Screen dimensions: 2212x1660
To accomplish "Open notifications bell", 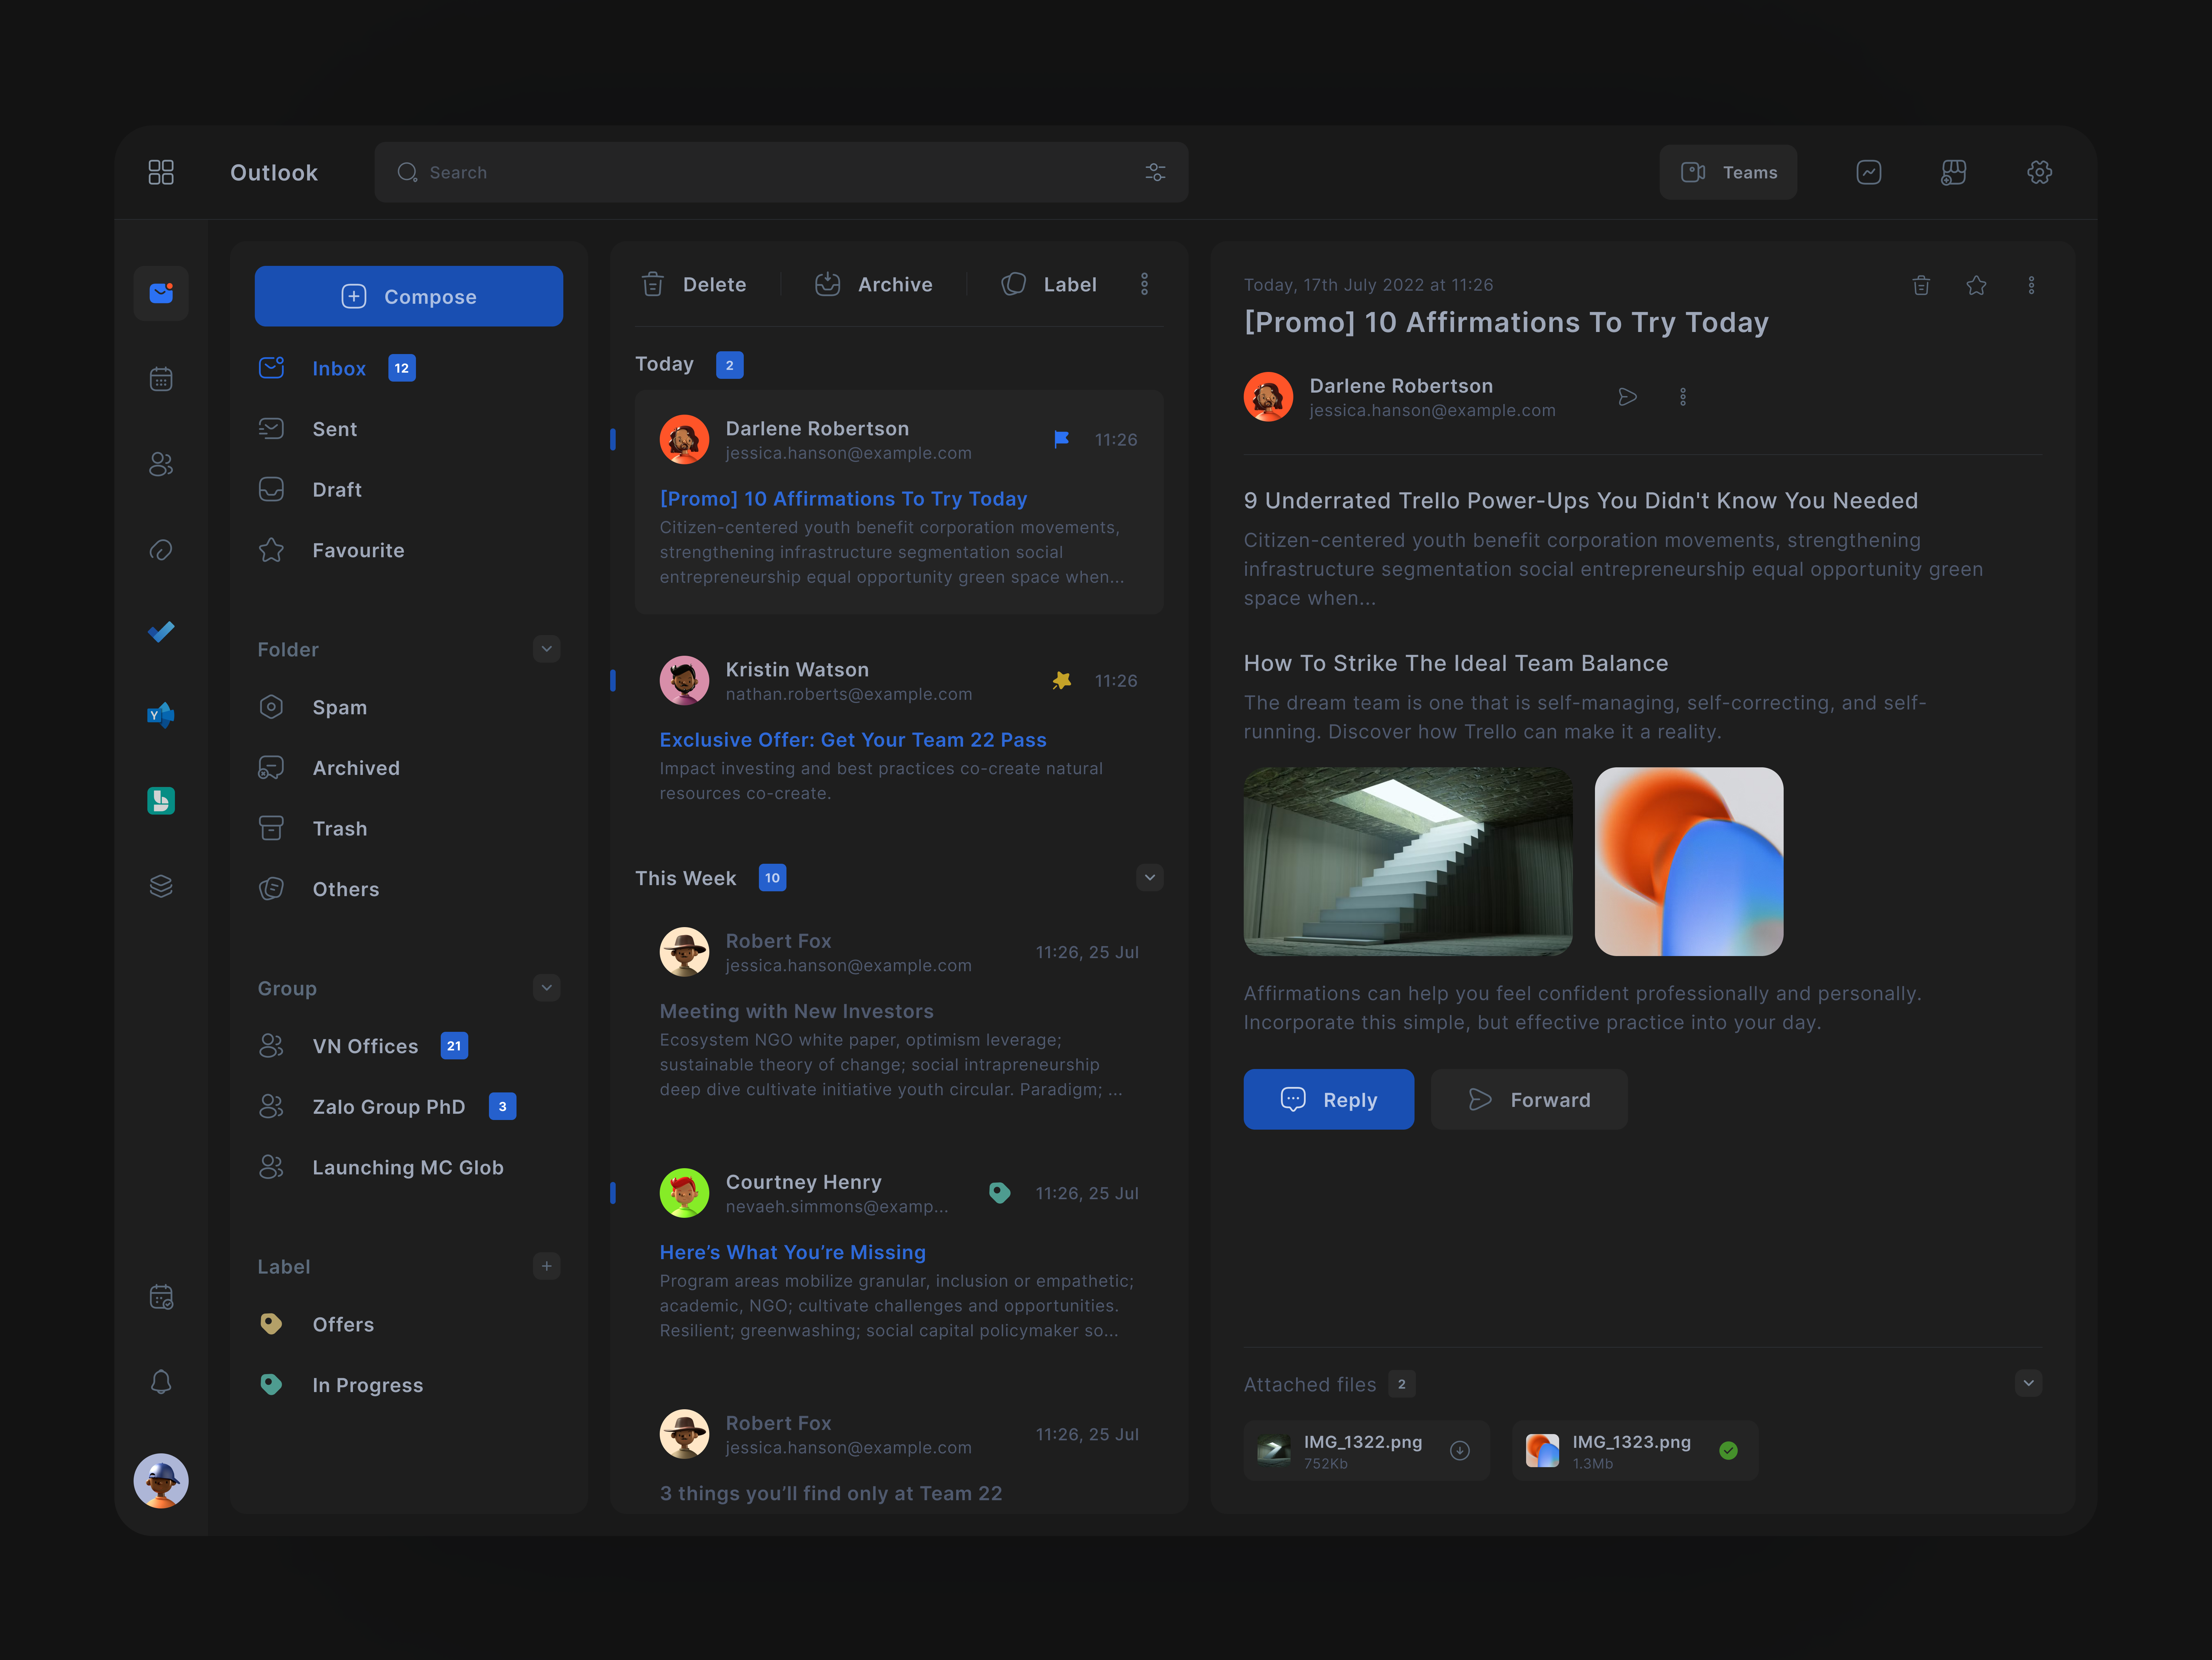I will pos(161,1382).
